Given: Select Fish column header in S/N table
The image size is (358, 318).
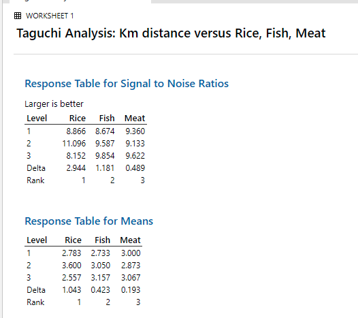Looking at the screenshot, I should (x=107, y=118).
